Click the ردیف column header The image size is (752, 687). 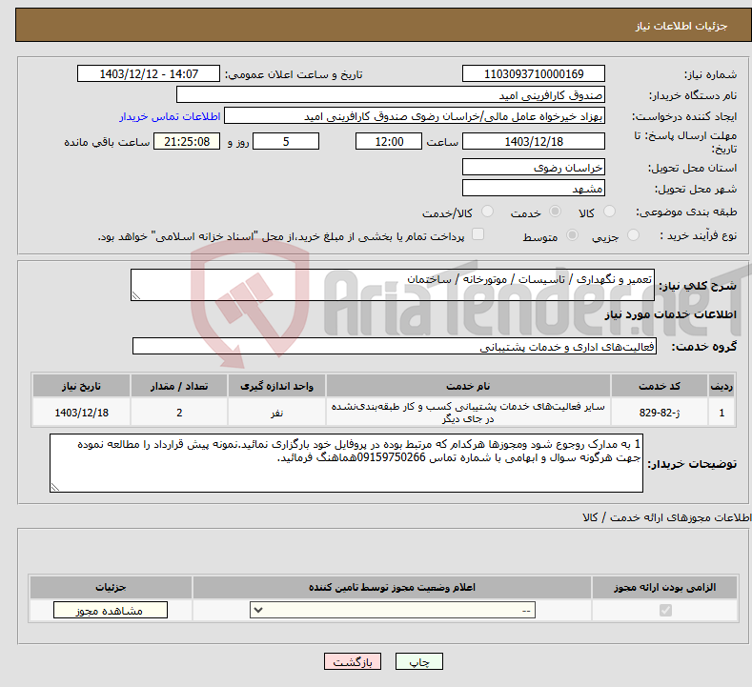point(722,386)
